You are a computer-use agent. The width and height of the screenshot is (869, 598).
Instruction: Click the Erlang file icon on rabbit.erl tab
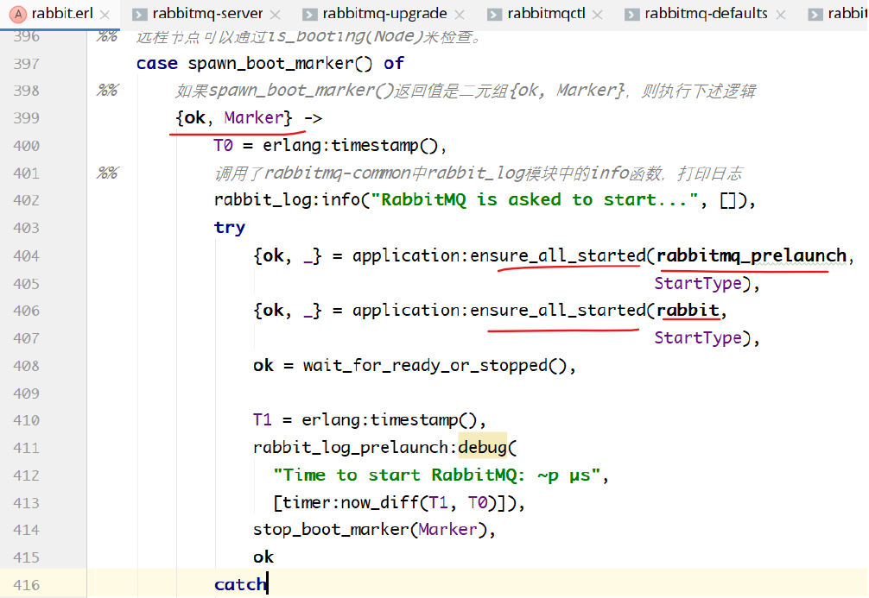pos(16,14)
